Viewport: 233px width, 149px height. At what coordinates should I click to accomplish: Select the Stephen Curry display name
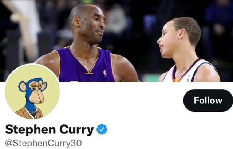[50, 130]
